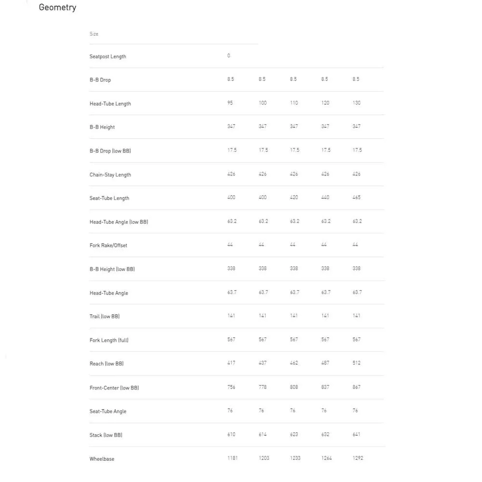The height and width of the screenshot is (482, 482).
Task: Click the Wheelbase value 1292
Action: pos(358,458)
